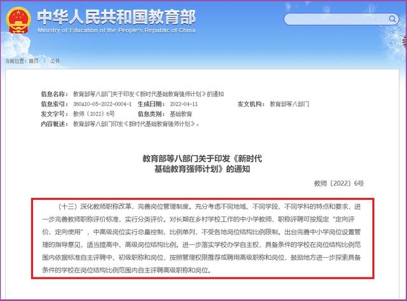Click the 发文机构 value 教育部等八部门
407x301 pixels.
[x=290, y=104]
